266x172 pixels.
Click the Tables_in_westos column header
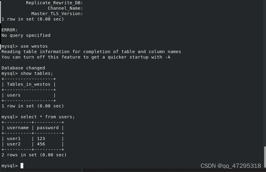pos(29,84)
